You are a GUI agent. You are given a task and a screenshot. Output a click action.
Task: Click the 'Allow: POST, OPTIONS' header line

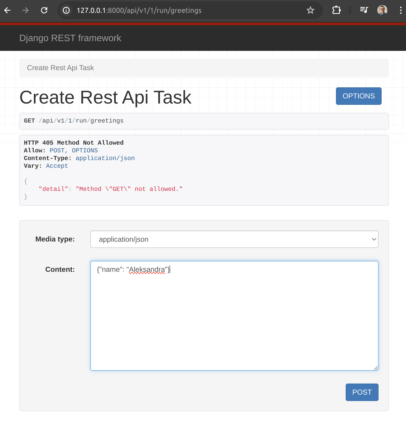click(61, 151)
